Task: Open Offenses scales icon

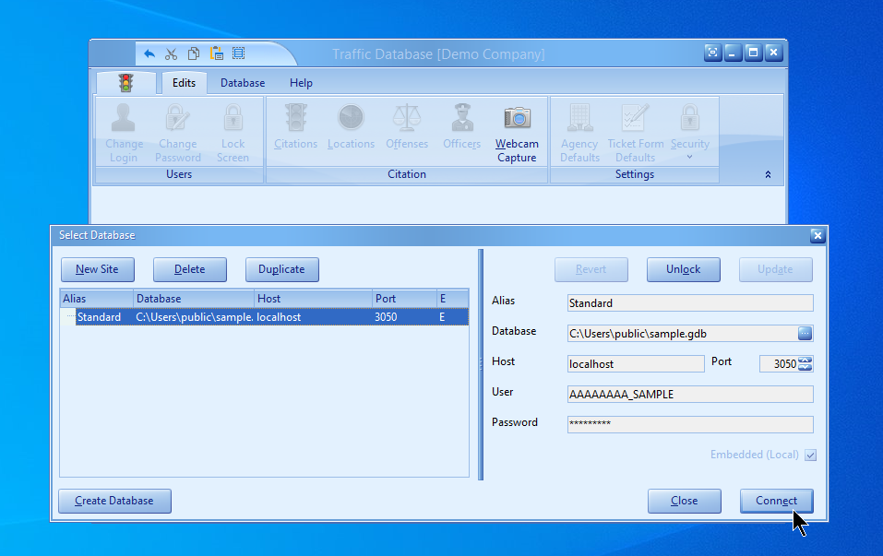Action: point(407,127)
